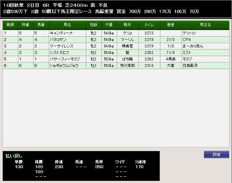This screenshot has height=183, width=232.
Task: Click owner name 花鳥風月
Action: tap(190, 65)
